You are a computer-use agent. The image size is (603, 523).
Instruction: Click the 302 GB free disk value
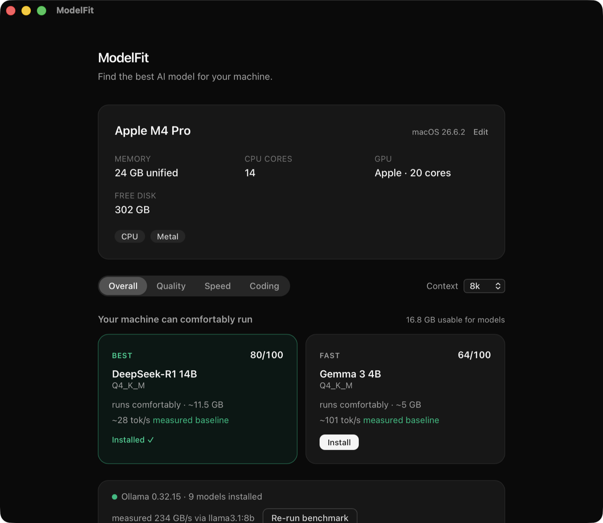point(132,210)
